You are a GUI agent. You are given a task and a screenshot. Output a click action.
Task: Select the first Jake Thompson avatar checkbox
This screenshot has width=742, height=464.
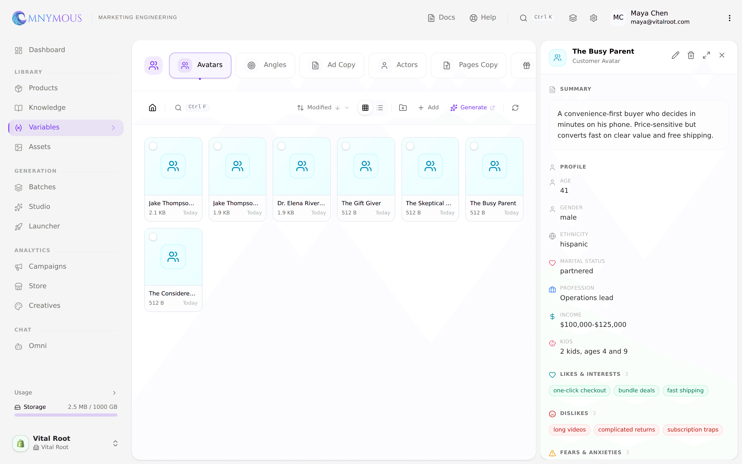[x=153, y=146]
